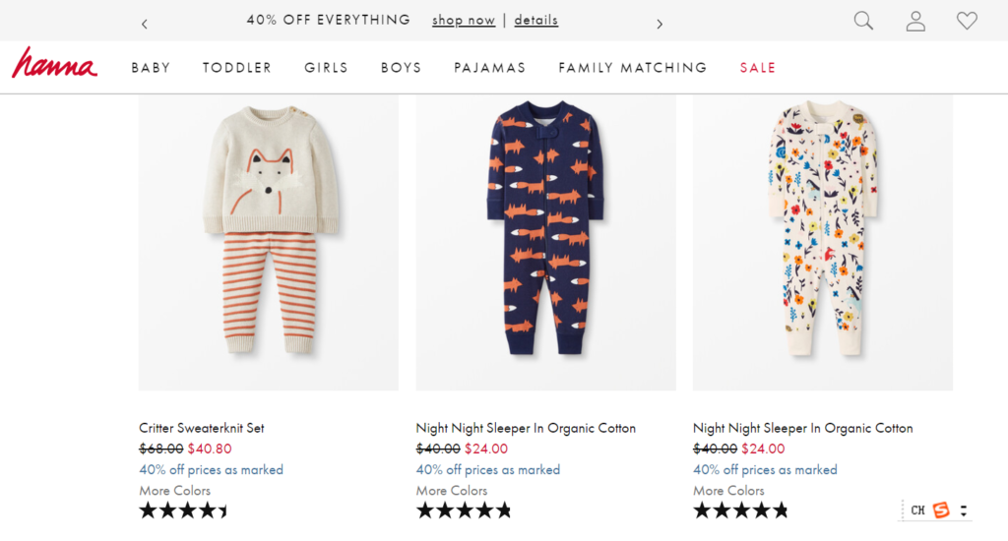This screenshot has width=1008, height=541.
Task: Open the account profile icon
Action: pos(915,22)
